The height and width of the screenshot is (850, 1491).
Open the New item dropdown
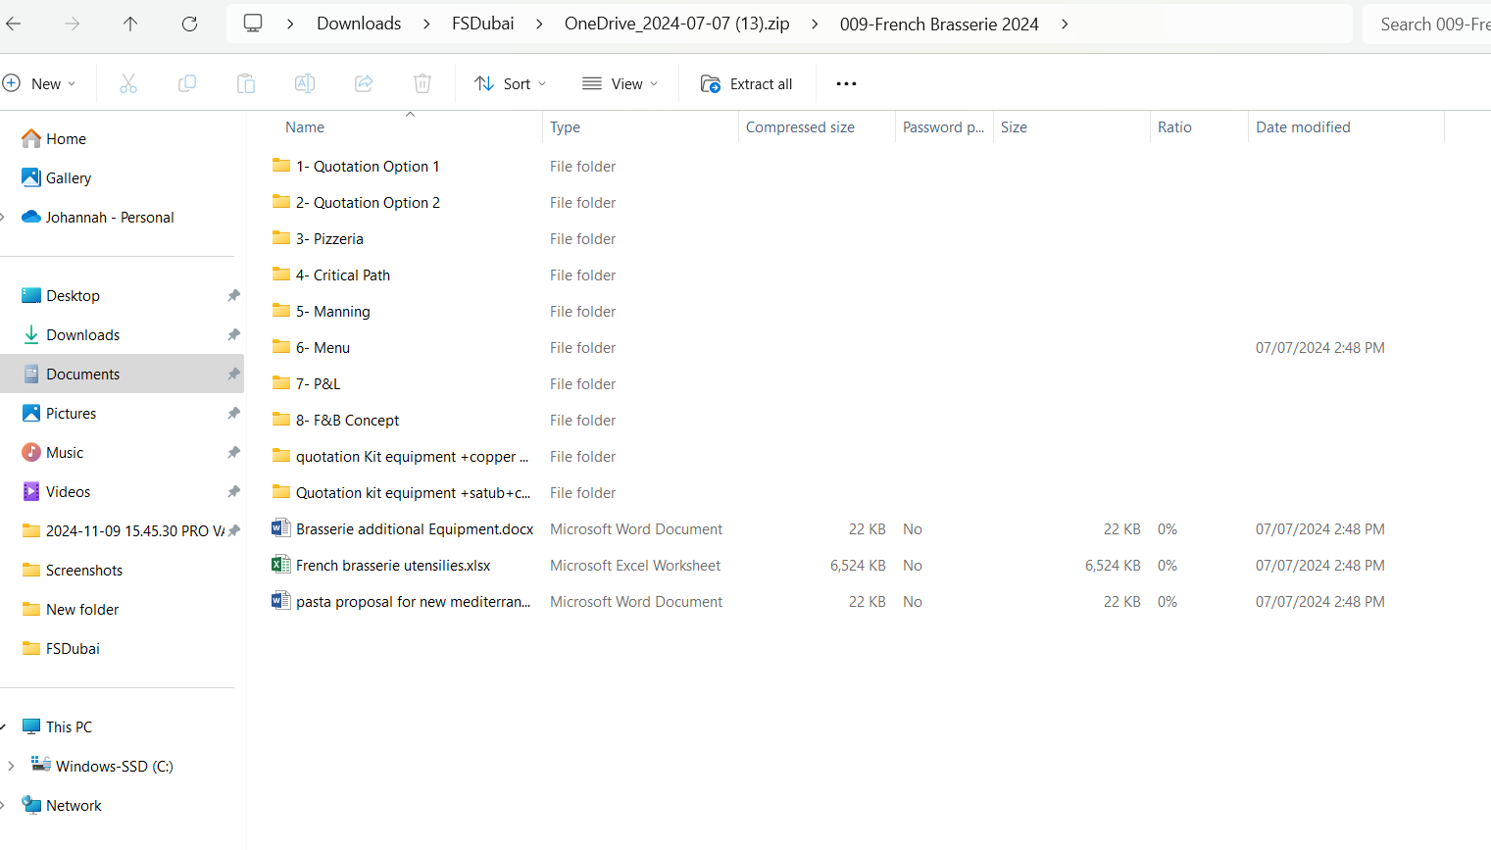pos(40,84)
